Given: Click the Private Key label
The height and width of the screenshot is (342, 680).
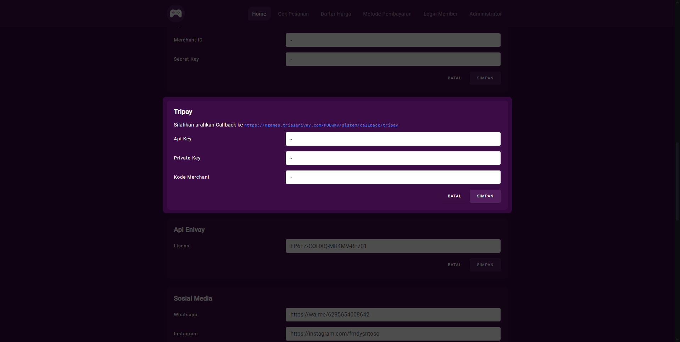Looking at the screenshot, I should coord(187,158).
